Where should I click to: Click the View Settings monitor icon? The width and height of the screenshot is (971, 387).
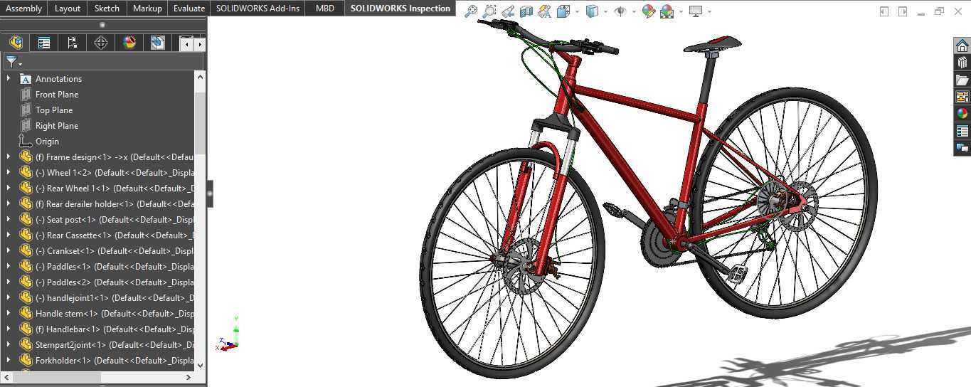pyautogui.click(x=696, y=11)
